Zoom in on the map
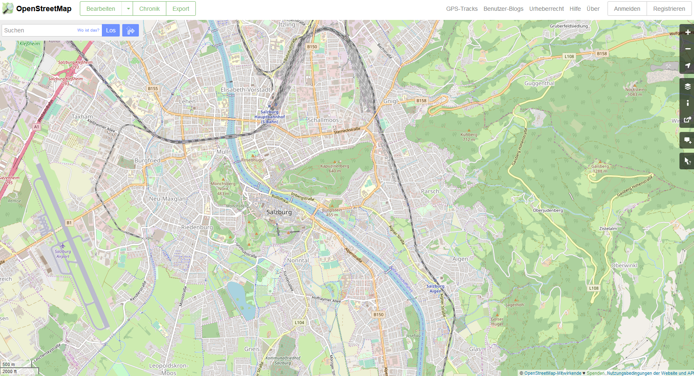Screen dimensions: 694x376 [688, 32]
